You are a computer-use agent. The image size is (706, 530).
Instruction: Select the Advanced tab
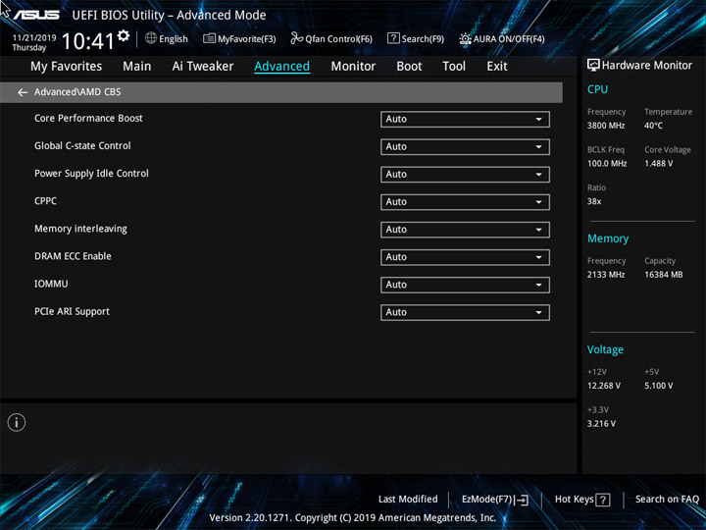[x=281, y=67]
